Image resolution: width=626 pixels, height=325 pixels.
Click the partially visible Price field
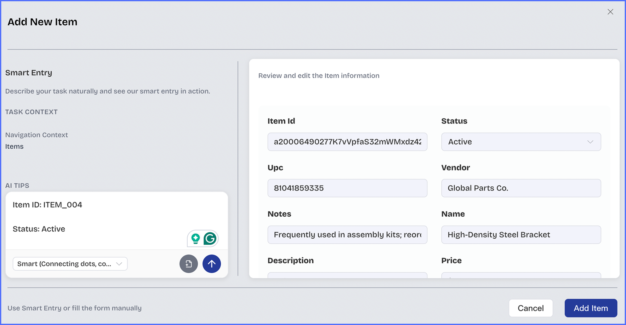(521, 275)
